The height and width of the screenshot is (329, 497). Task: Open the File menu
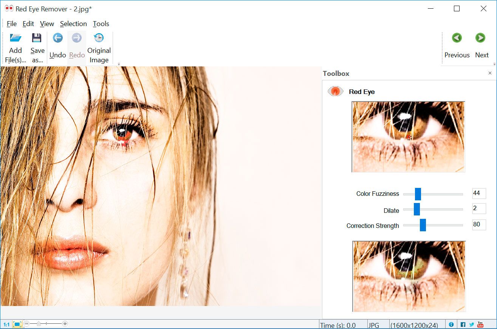tap(11, 23)
